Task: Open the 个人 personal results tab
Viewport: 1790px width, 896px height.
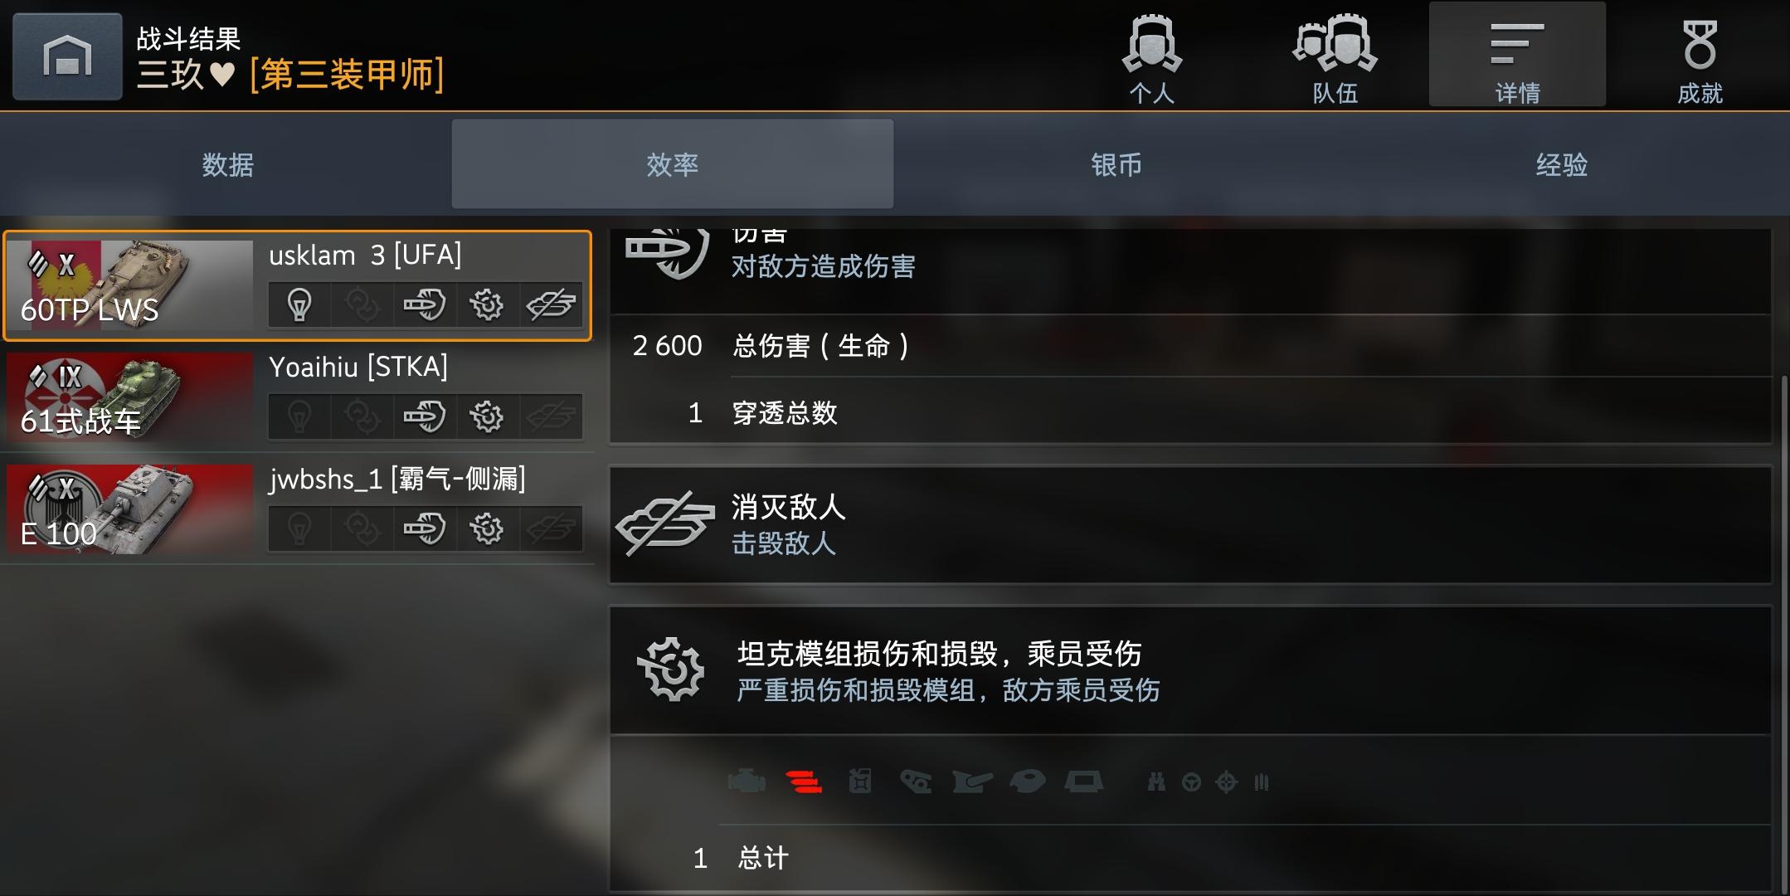Action: (1151, 56)
